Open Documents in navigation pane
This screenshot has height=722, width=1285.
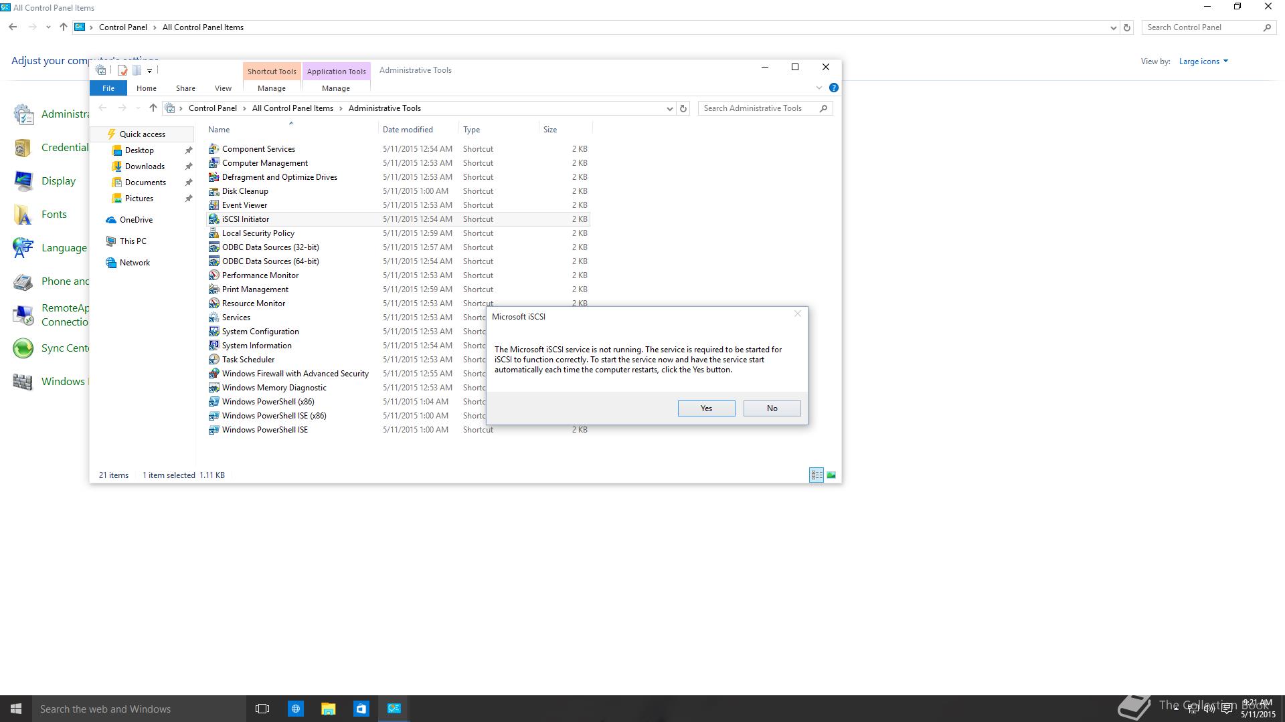[x=145, y=183]
